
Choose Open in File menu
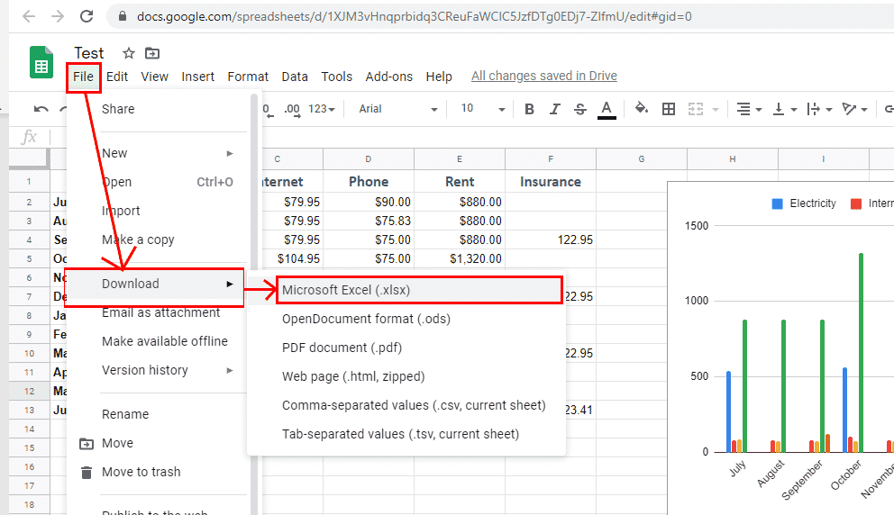[x=158, y=182]
